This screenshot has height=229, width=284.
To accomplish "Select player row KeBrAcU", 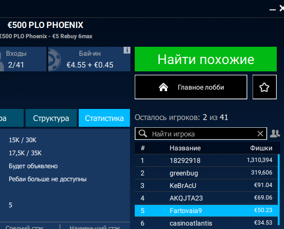I will pos(206,186).
